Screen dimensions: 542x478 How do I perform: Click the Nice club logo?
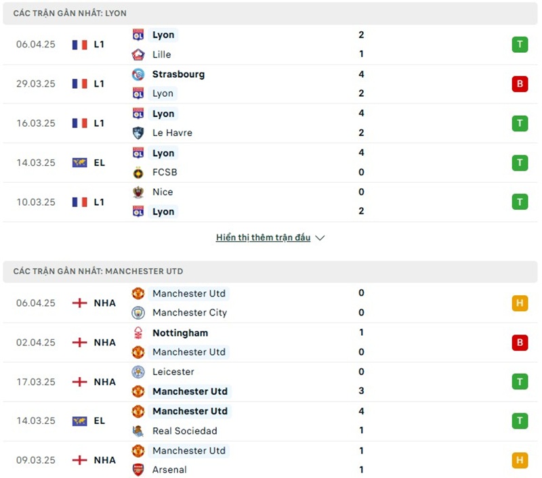click(x=138, y=192)
